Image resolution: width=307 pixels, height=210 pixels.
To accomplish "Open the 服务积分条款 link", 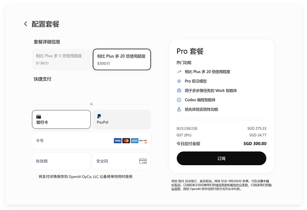I will coord(239,185).
